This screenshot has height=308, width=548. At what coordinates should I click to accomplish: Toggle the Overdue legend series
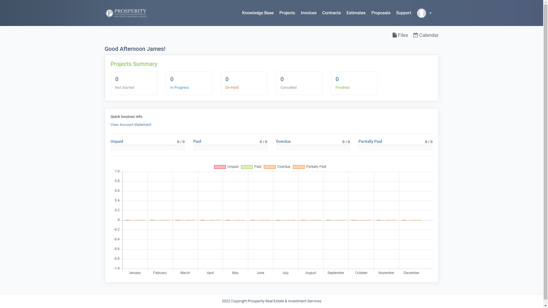pyautogui.click(x=277, y=167)
